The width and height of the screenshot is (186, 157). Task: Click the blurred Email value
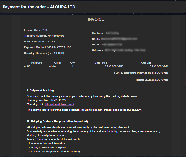pos(119,39)
